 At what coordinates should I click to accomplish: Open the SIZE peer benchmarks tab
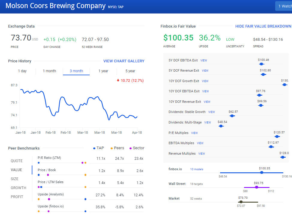point(14,179)
